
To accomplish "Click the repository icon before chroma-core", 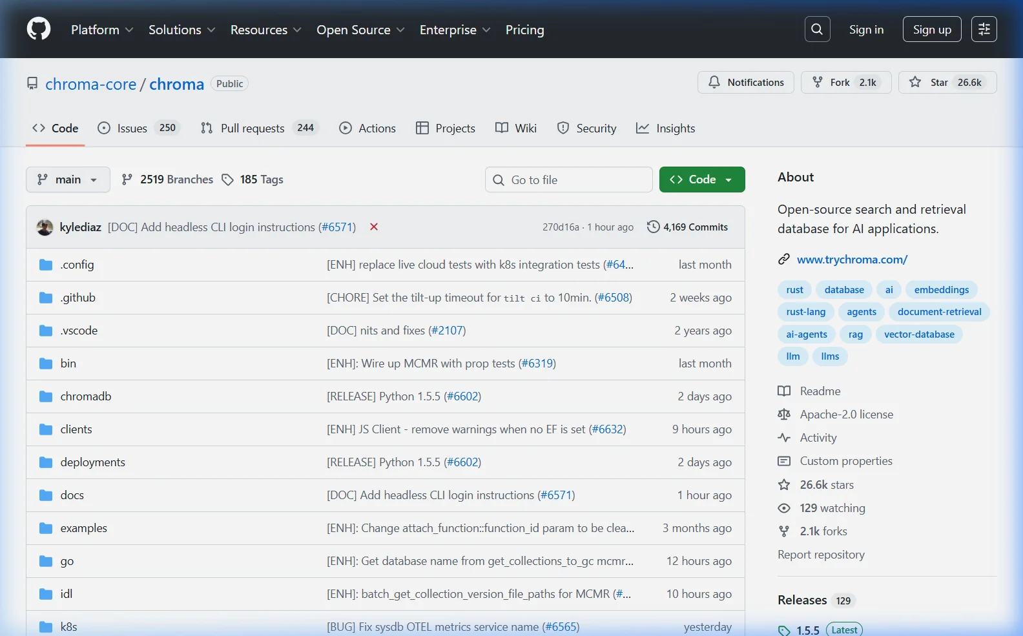I will (x=32, y=84).
